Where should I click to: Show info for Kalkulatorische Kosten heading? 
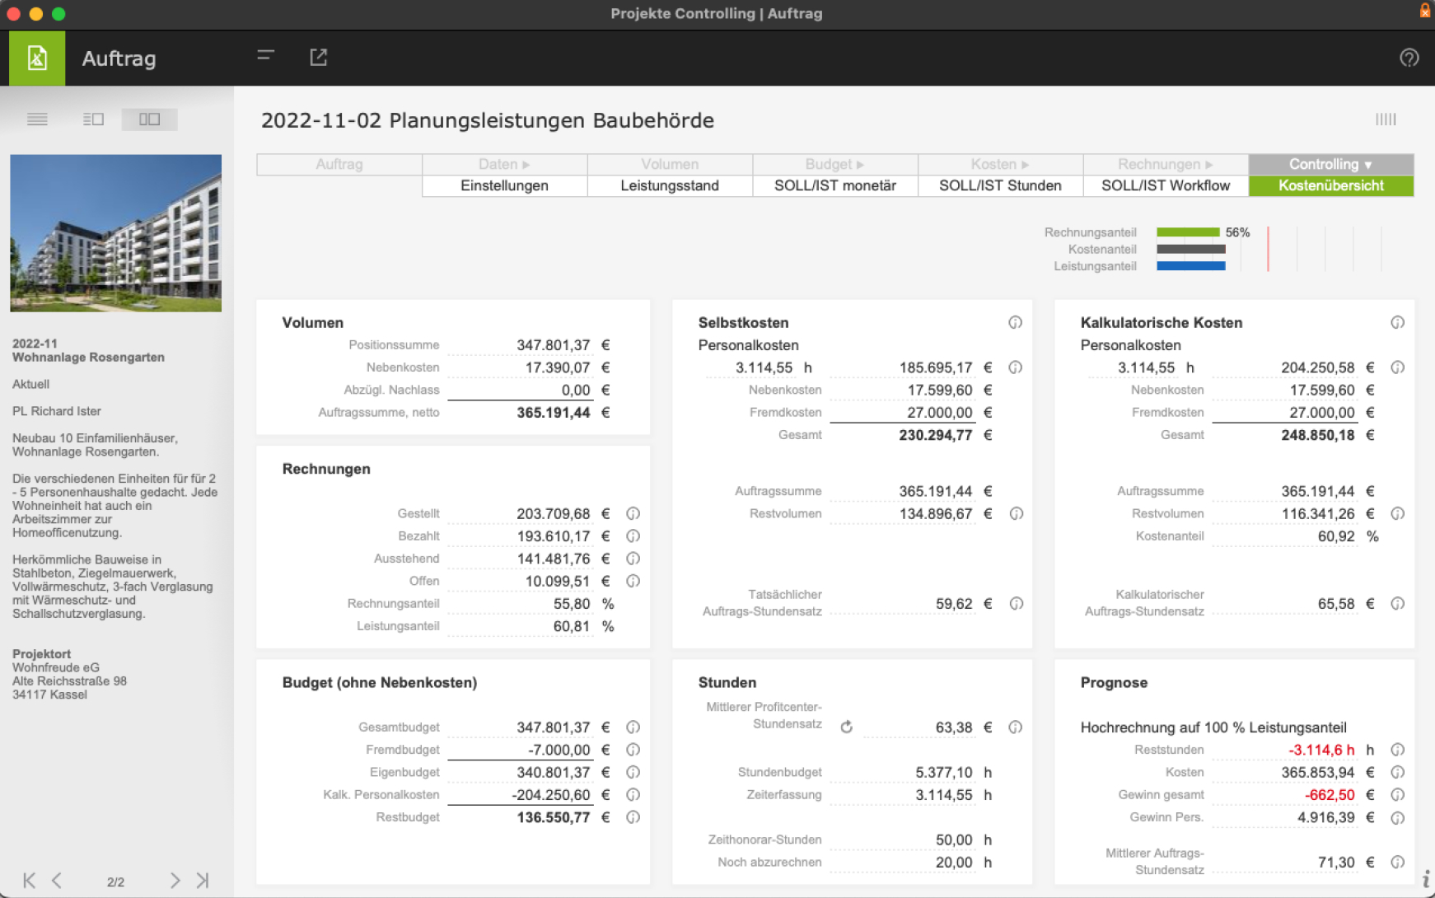1397,322
